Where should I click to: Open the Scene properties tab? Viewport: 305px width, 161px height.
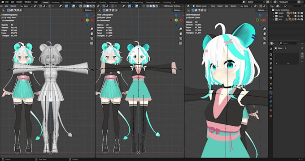271,68
